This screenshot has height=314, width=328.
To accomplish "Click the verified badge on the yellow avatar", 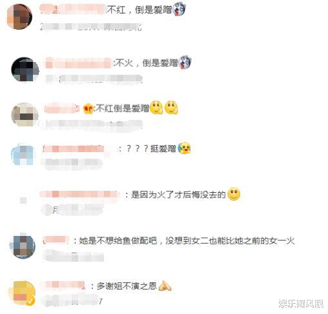I will click(31, 301).
